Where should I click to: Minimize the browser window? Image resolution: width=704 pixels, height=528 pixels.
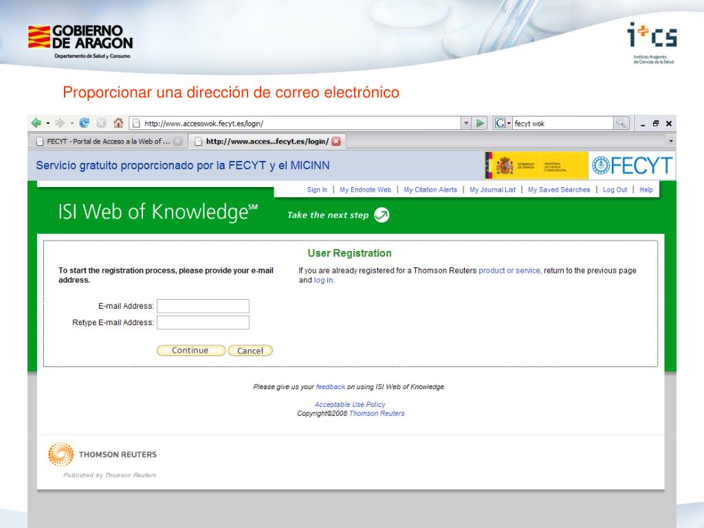coord(643,124)
